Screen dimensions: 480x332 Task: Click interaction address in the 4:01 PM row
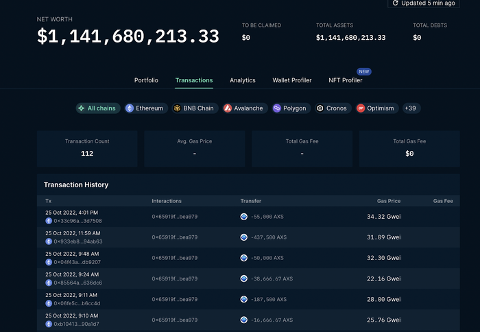[x=174, y=217]
